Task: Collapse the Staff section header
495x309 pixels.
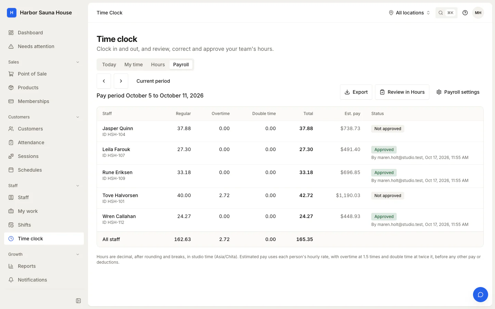Action: 44,186
